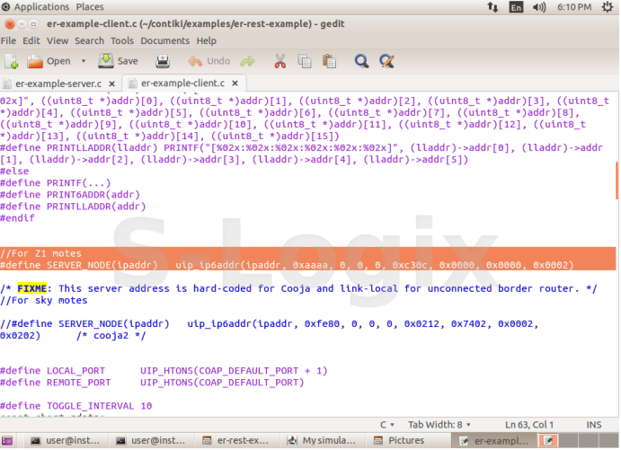
Task: Click the Ln 63, Col 1 status indicator
Action: (x=528, y=425)
